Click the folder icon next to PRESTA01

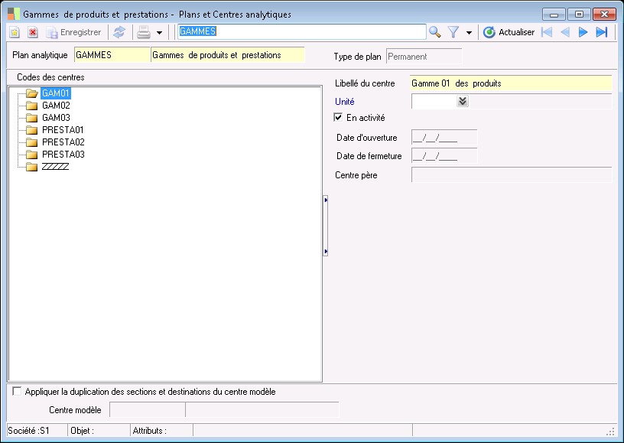pos(32,130)
